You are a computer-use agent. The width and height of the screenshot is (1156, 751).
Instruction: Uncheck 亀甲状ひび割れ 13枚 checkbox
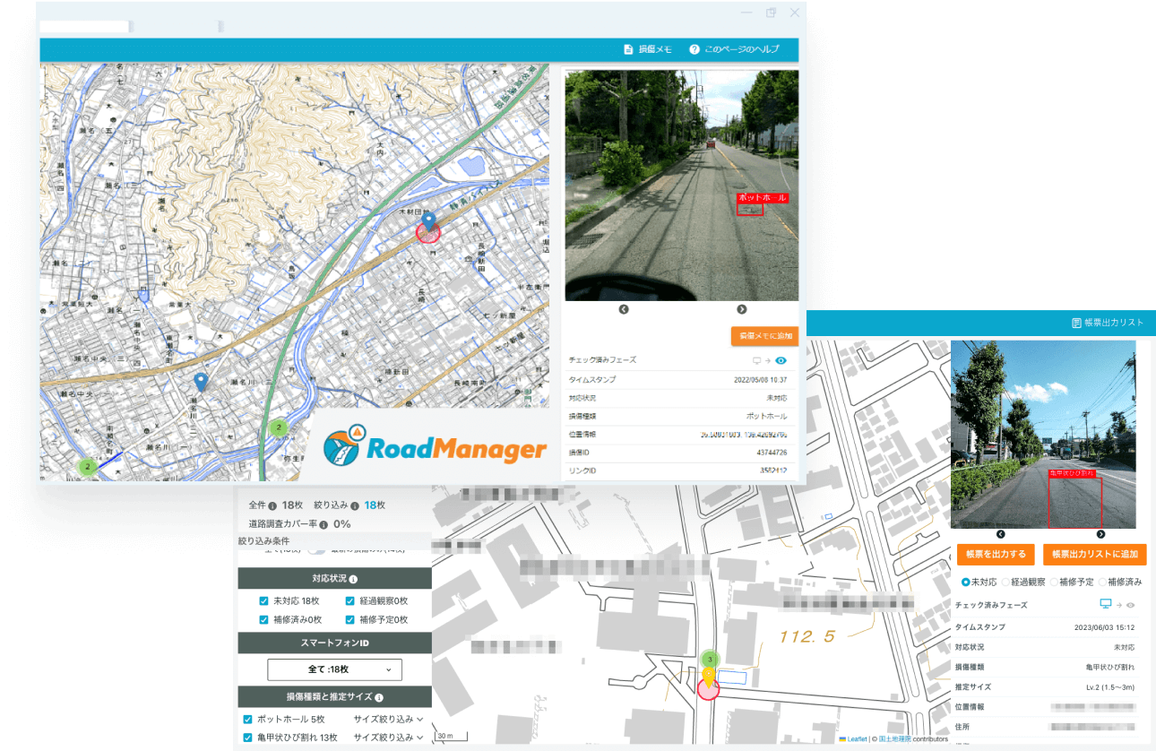(247, 738)
